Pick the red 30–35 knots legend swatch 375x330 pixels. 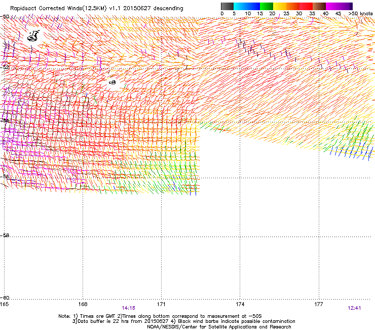(x=306, y=6)
